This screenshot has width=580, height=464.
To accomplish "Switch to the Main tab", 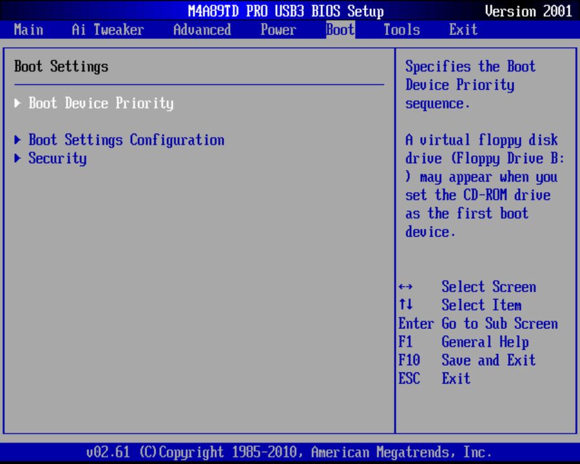I will (28, 30).
